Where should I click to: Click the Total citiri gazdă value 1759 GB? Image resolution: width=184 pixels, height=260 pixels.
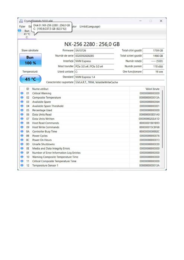coord(153,51)
